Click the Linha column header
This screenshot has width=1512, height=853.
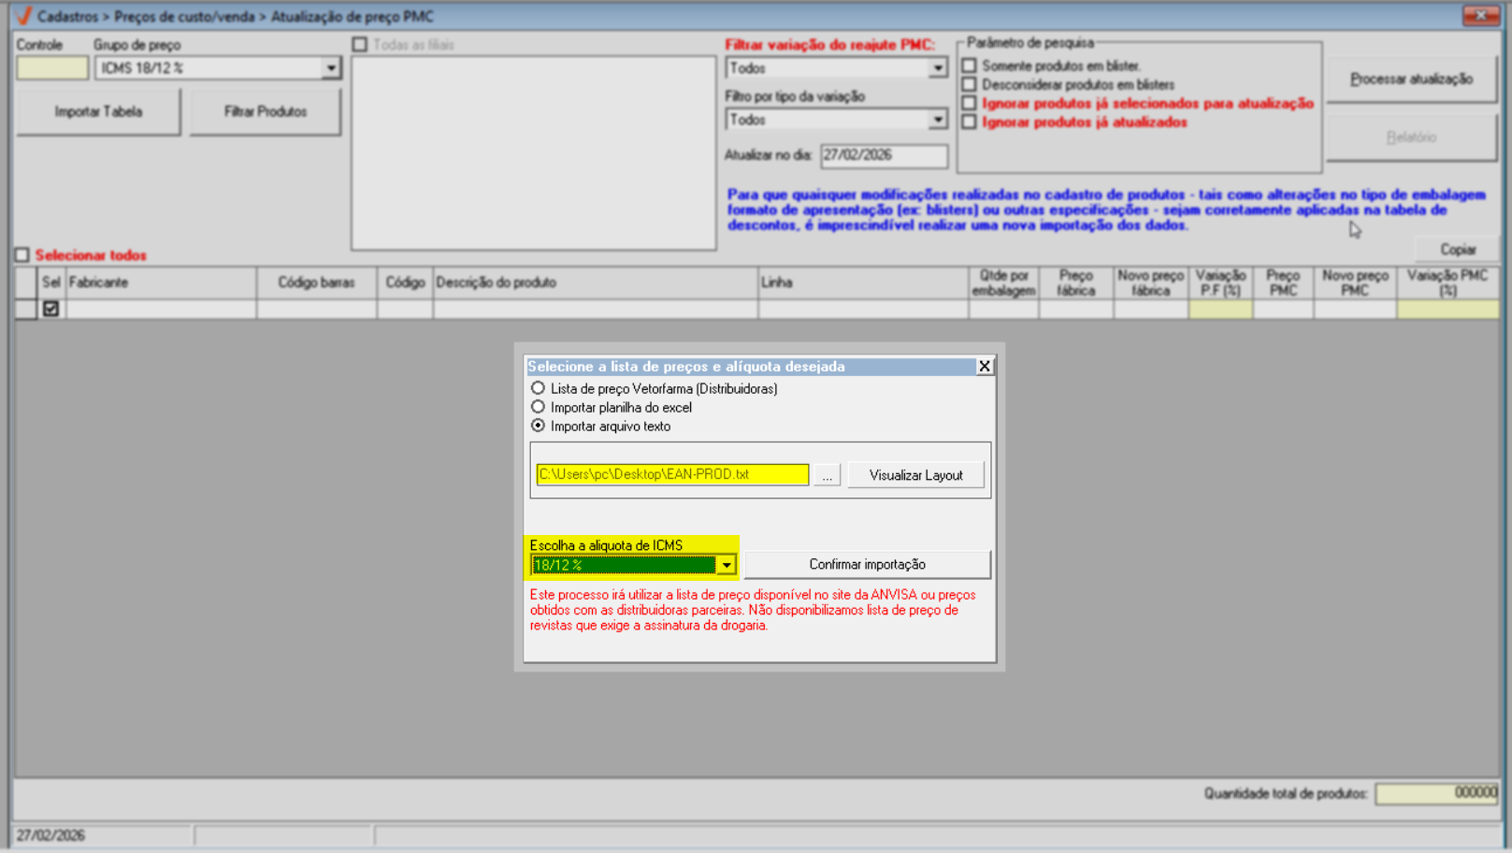863,282
